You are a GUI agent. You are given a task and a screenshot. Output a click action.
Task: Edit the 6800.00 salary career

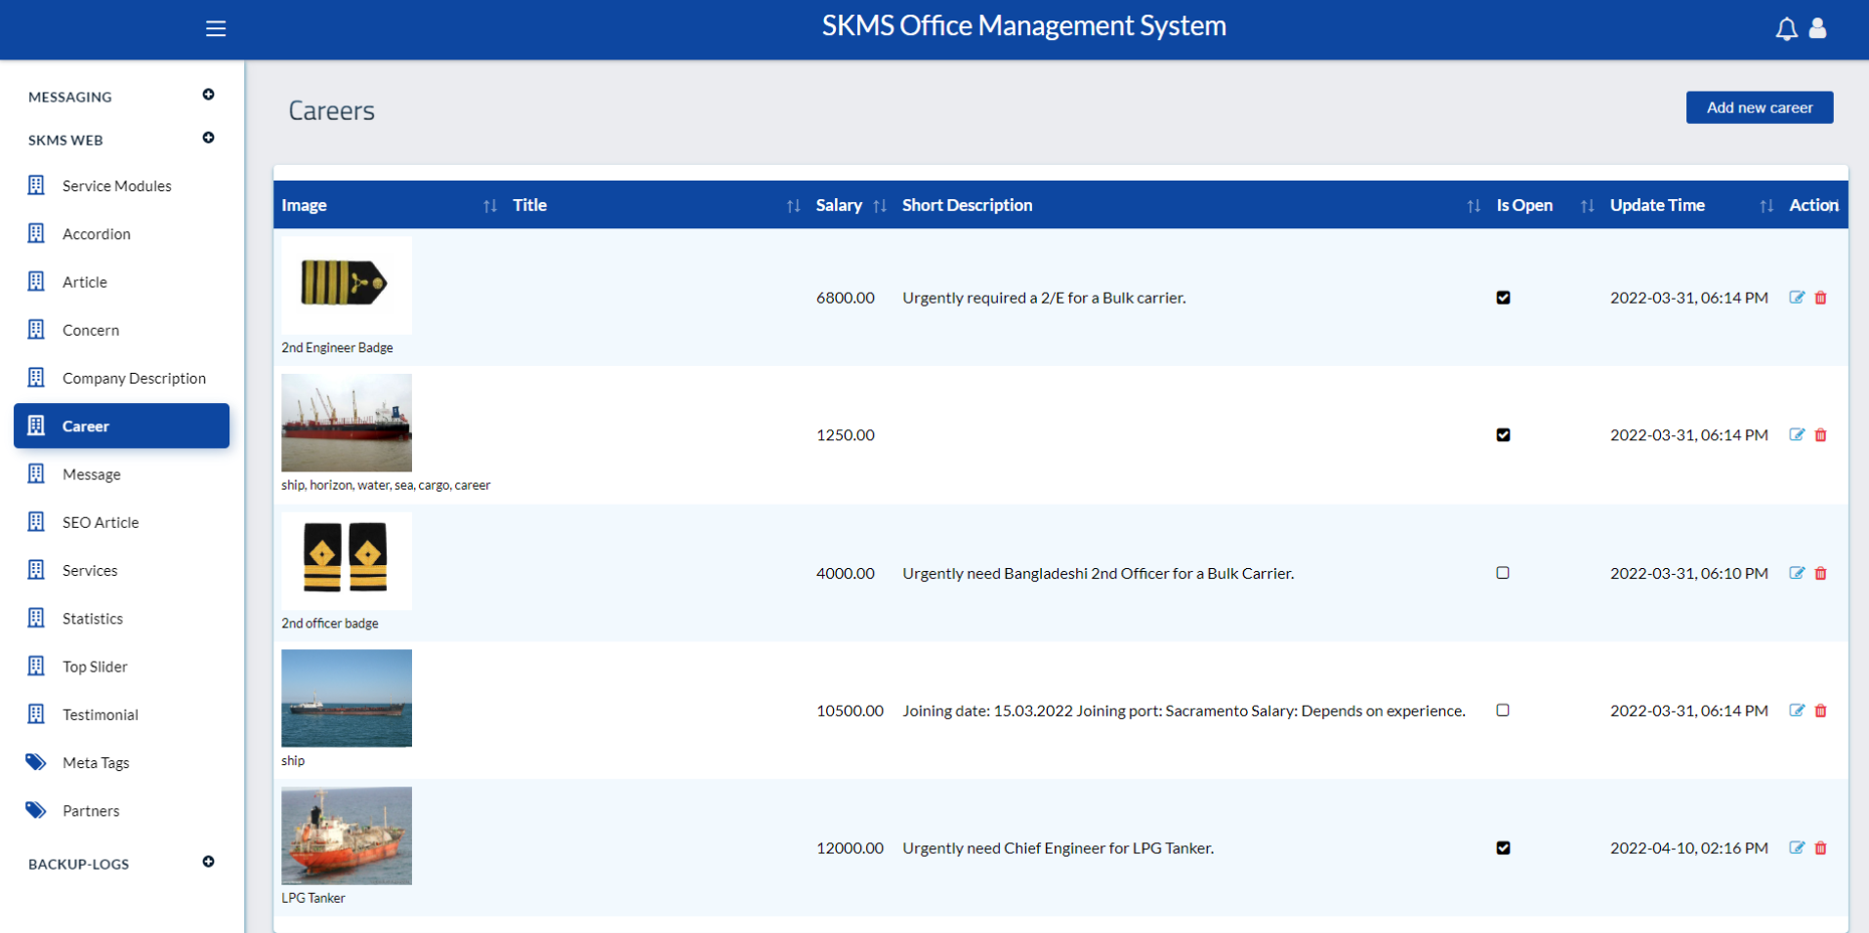point(1797,298)
